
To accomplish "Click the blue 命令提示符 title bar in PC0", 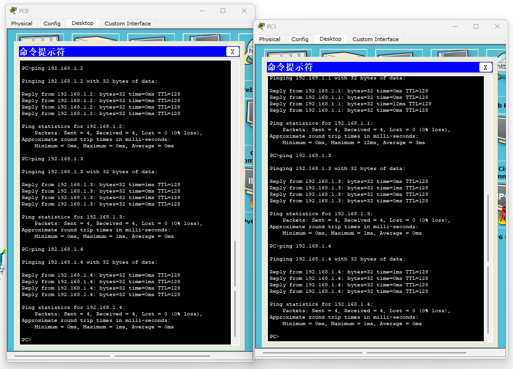I will (x=123, y=52).
